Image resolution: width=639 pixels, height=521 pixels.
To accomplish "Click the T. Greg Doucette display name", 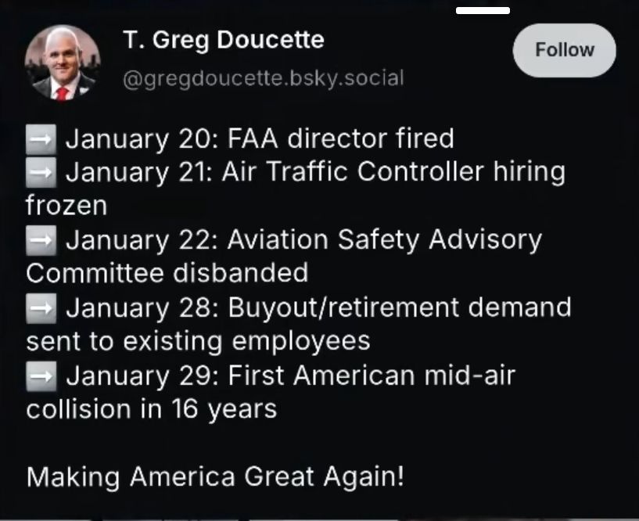I will point(223,39).
